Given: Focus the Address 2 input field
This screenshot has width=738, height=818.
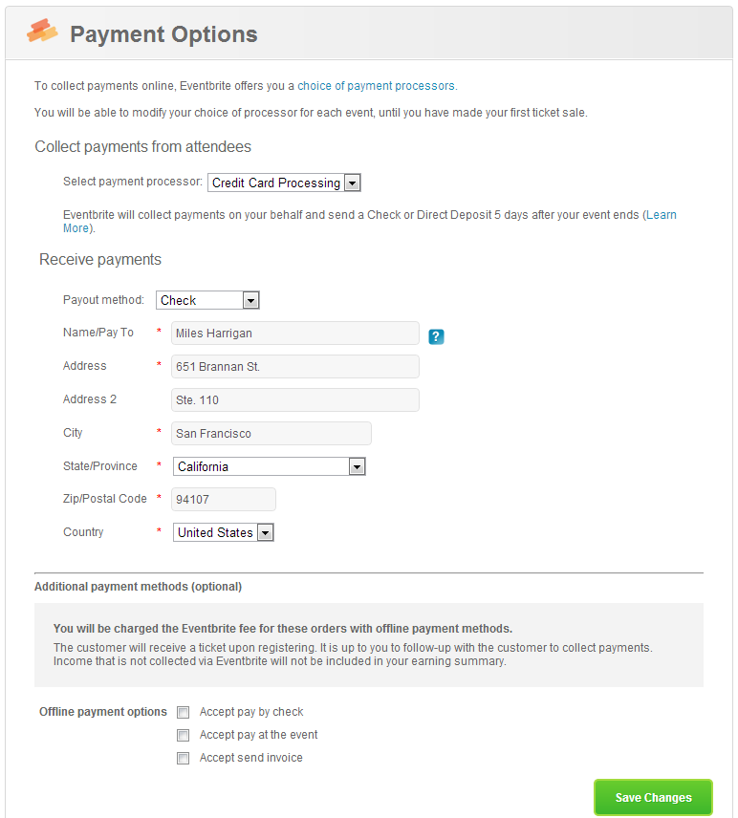Looking at the screenshot, I should click(294, 399).
